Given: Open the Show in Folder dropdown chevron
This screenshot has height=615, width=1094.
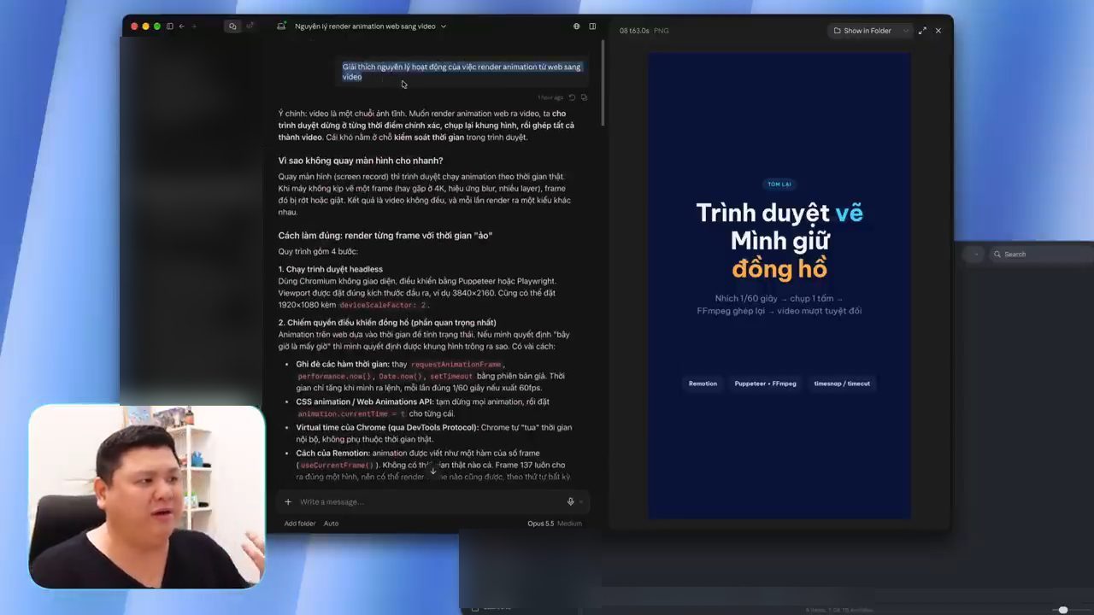Looking at the screenshot, I should 905,31.
